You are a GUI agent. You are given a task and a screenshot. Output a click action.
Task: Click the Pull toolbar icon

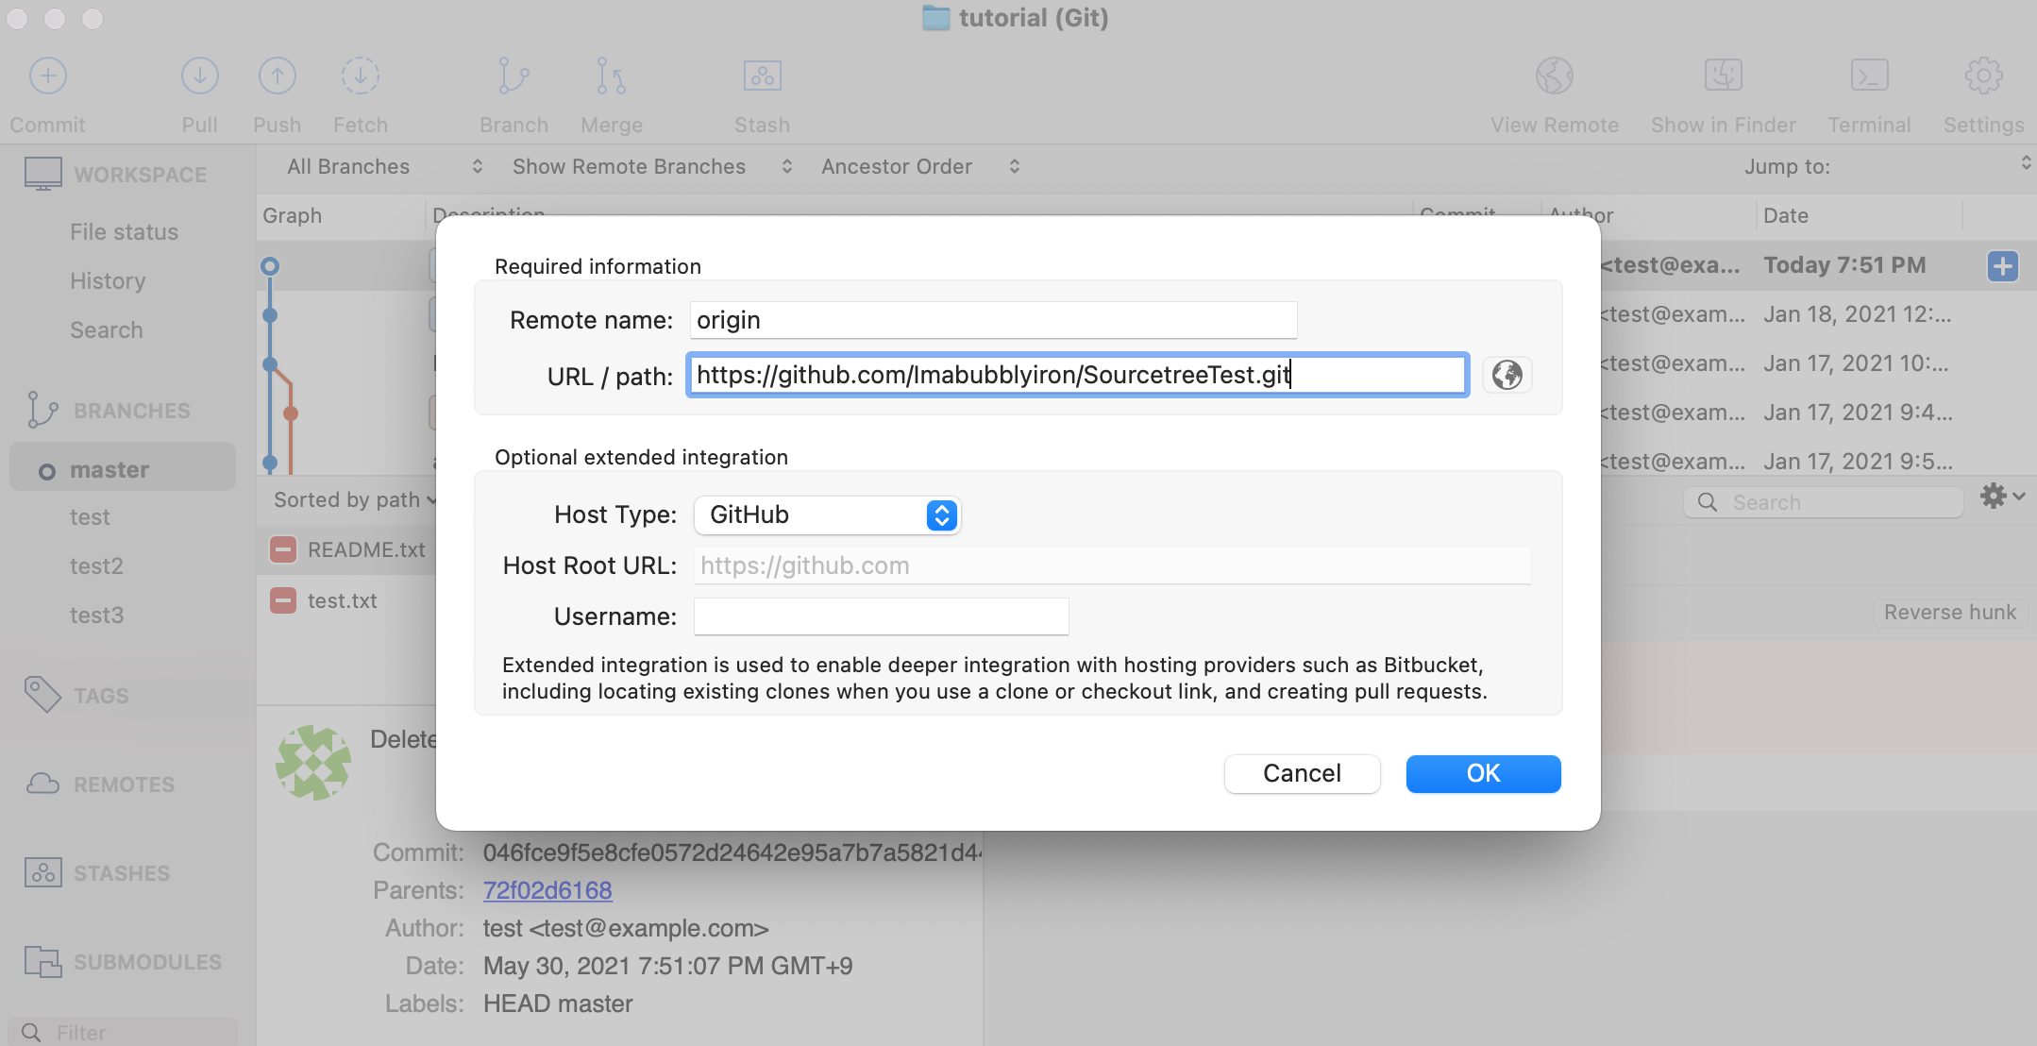coord(199,76)
